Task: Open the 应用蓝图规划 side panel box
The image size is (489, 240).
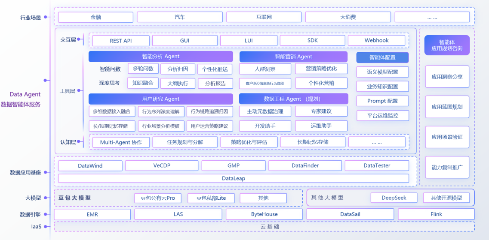Action: pyautogui.click(x=447, y=107)
